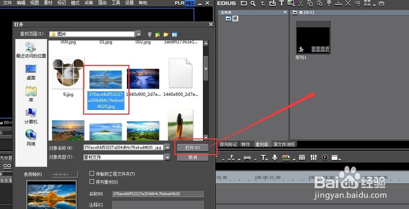Click the add clip icon in the bin toolbar

click(x=272, y=3)
